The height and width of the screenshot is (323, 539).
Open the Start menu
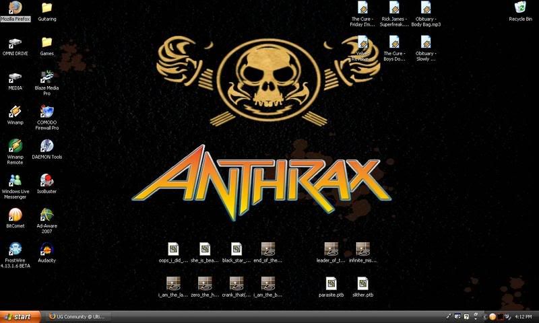coord(20,316)
